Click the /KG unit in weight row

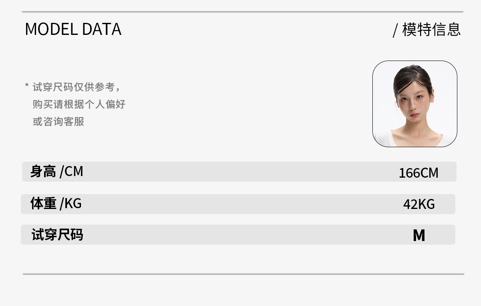tap(71, 204)
